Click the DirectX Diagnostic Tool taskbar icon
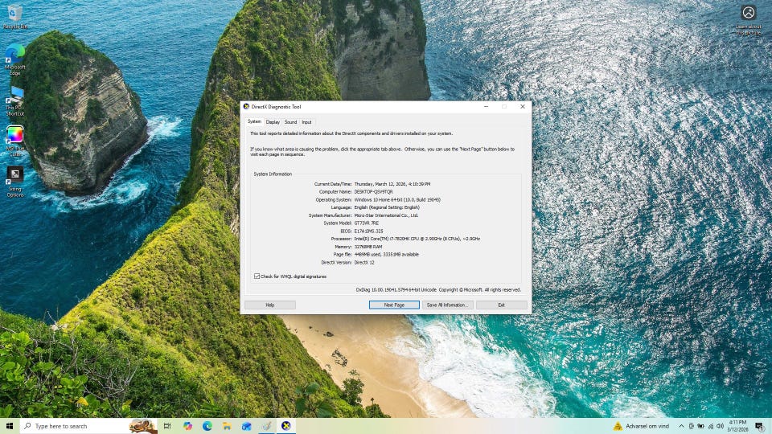Viewport: 772px width, 434px height. click(x=286, y=426)
